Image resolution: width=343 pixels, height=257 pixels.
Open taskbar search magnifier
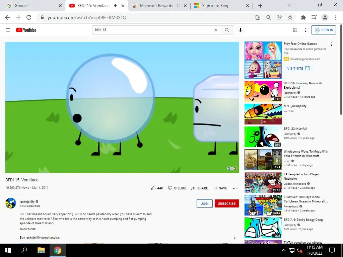pyautogui.click(x=24, y=250)
